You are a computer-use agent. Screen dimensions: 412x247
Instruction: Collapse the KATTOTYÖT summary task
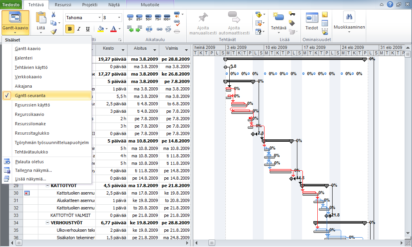[48, 186]
